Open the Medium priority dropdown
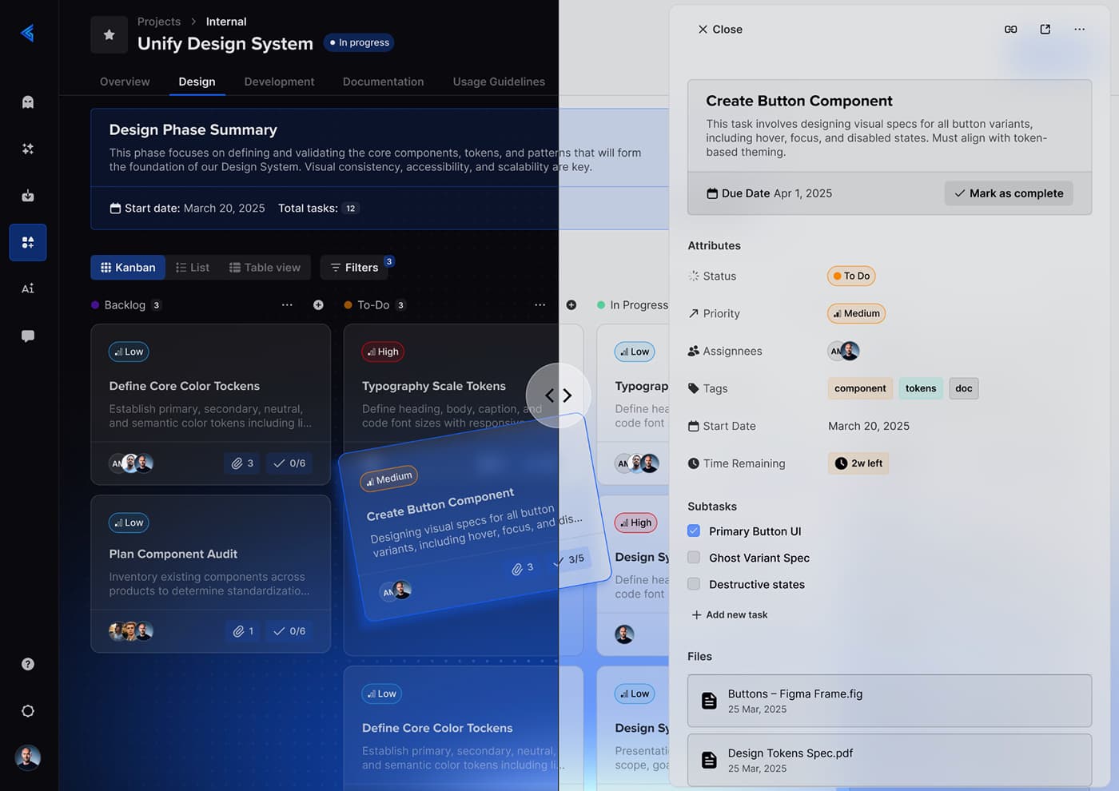1119x791 pixels. (856, 313)
